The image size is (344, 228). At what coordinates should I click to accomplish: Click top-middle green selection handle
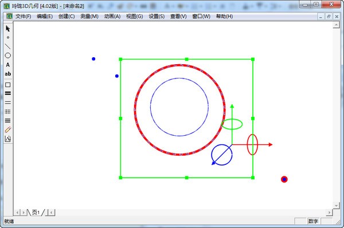[187, 59]
